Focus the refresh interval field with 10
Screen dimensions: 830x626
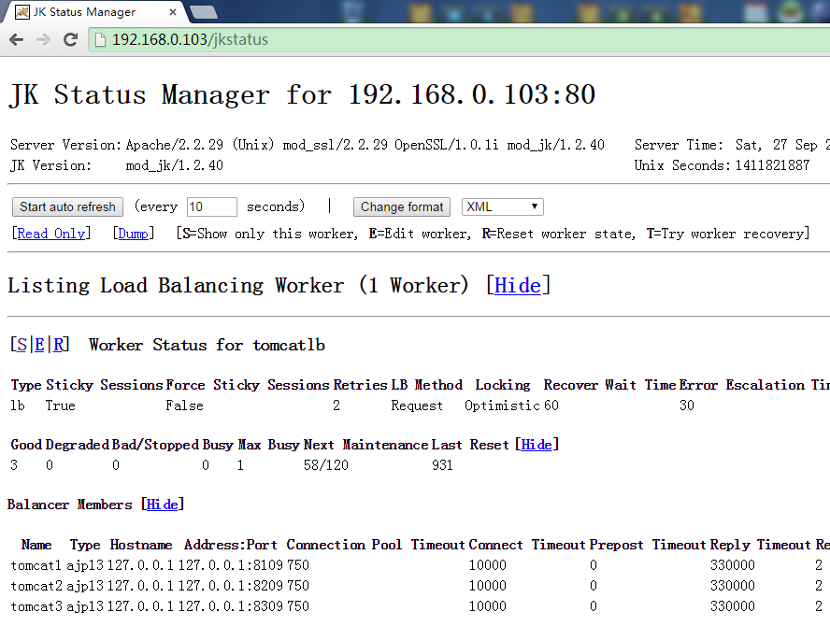point(212,206)
